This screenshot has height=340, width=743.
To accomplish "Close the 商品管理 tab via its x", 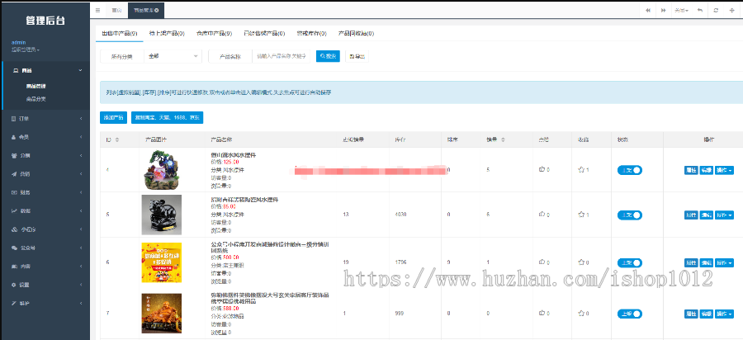I will [x=156, y=10].
